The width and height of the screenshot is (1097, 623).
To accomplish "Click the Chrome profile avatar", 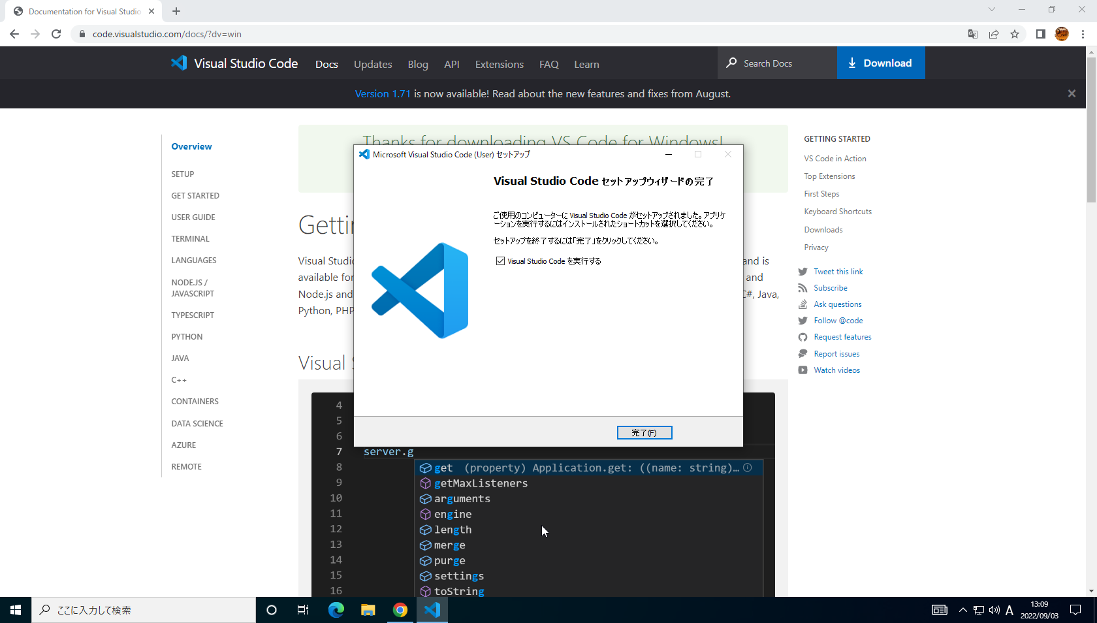I will tap(1062, 34).
